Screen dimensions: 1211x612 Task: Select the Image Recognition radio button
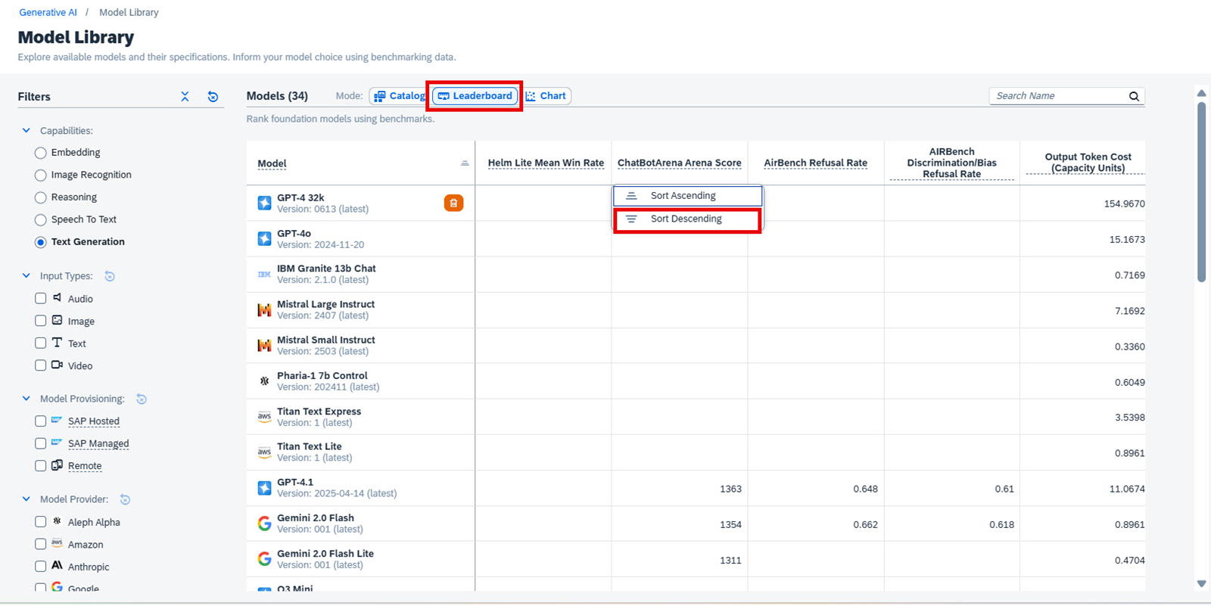[x=41, y=176]
